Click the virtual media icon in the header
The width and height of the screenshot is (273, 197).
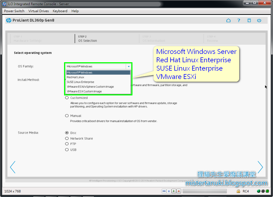[x=249, y=20]
